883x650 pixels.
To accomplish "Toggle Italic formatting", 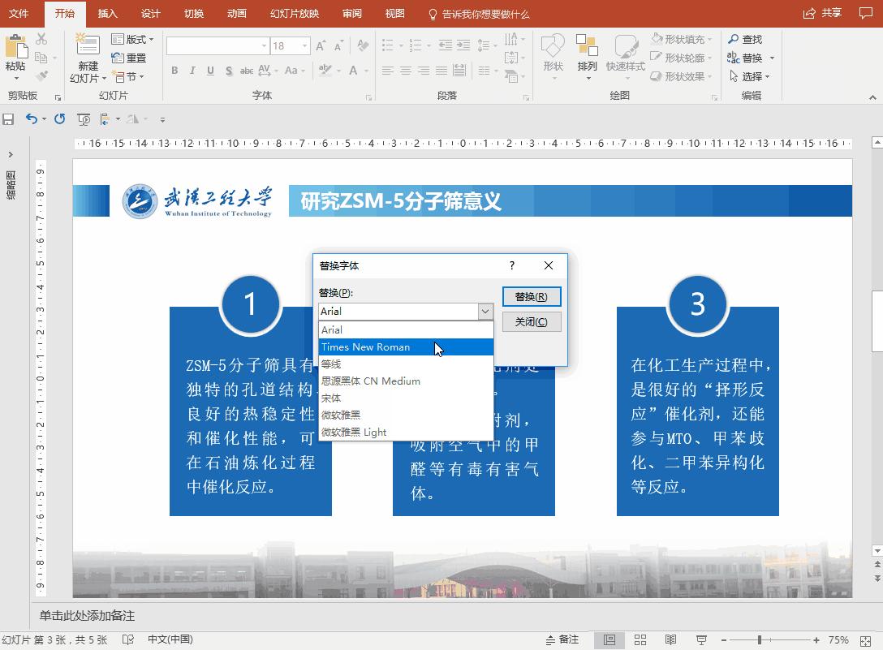I will (x=191, y=71).
